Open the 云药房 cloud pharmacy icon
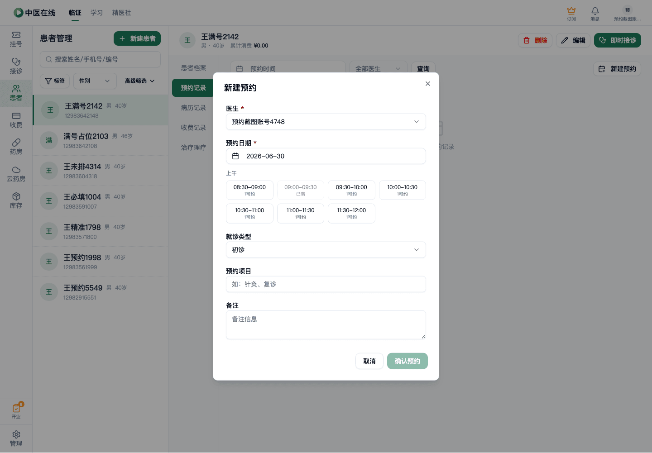652x453 pixels. pyautogui.click(x=16, y=174)
